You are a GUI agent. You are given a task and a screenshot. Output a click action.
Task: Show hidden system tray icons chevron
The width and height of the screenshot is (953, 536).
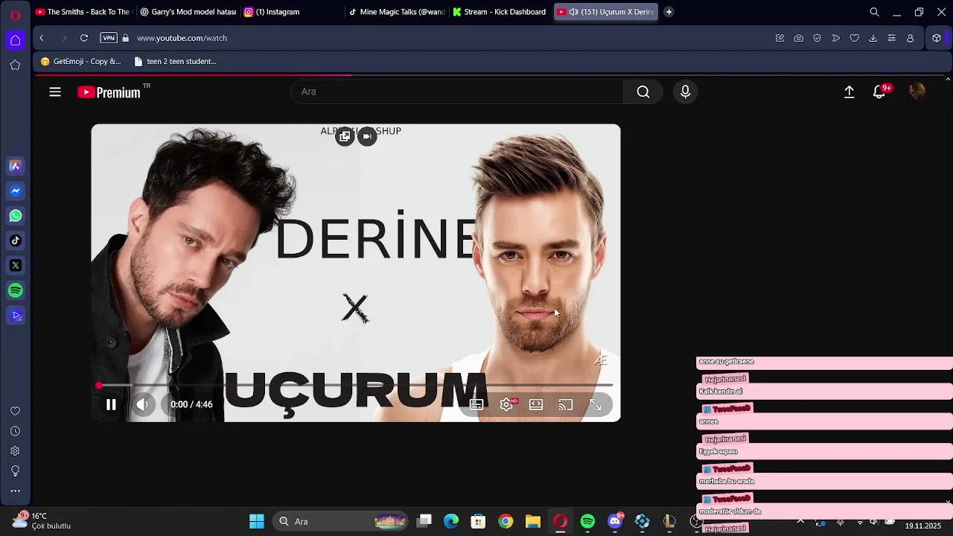[800, 521]
